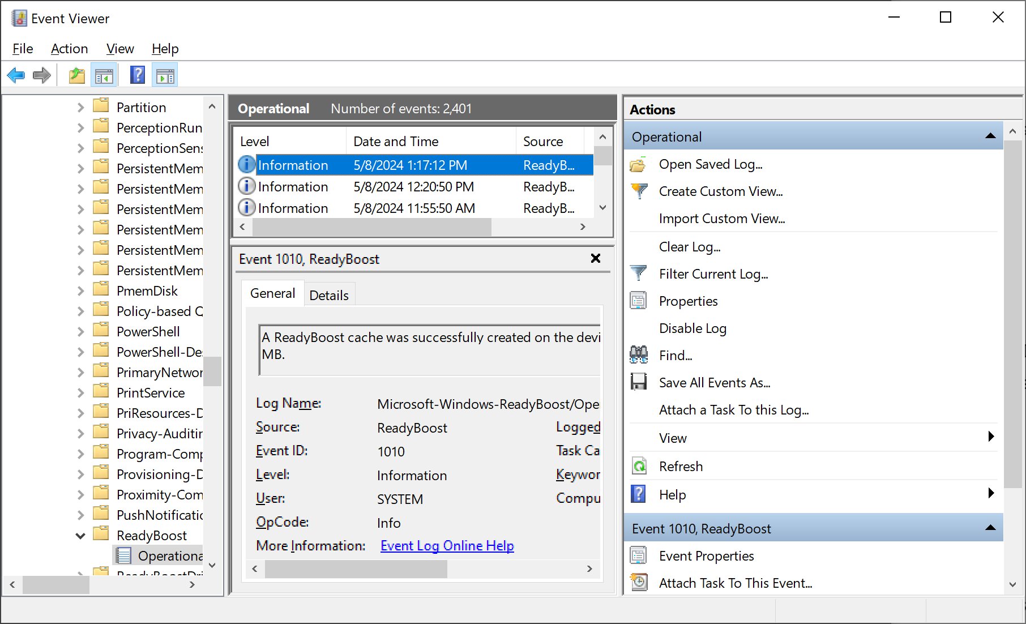Screen dimensions: 1026x624
Task: Click the Event Properties icon
Action: coord(638,555)
